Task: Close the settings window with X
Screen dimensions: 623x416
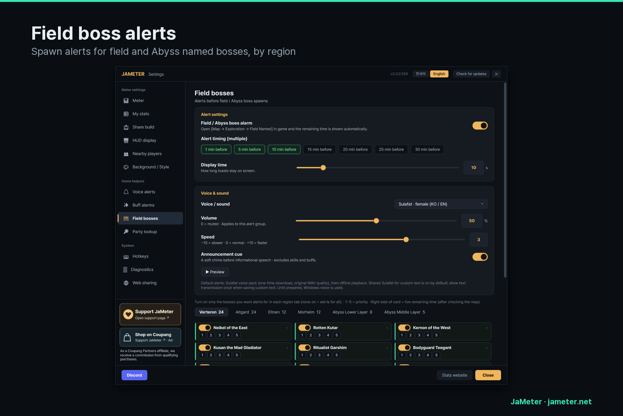Action: 496,74
